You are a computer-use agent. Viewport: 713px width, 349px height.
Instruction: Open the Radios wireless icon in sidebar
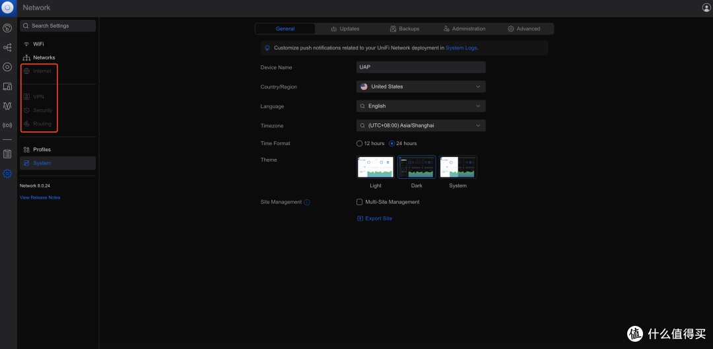7,125
